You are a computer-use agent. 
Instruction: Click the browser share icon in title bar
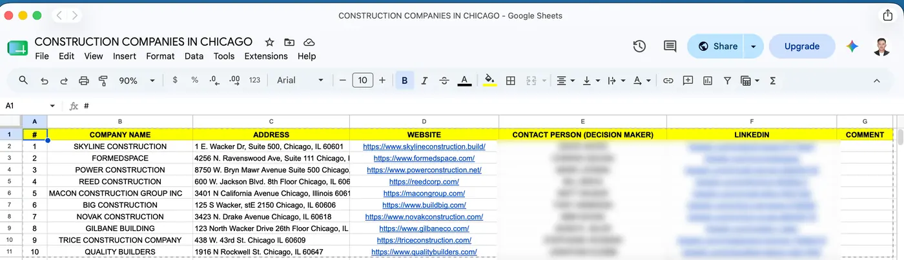(887, 15)
